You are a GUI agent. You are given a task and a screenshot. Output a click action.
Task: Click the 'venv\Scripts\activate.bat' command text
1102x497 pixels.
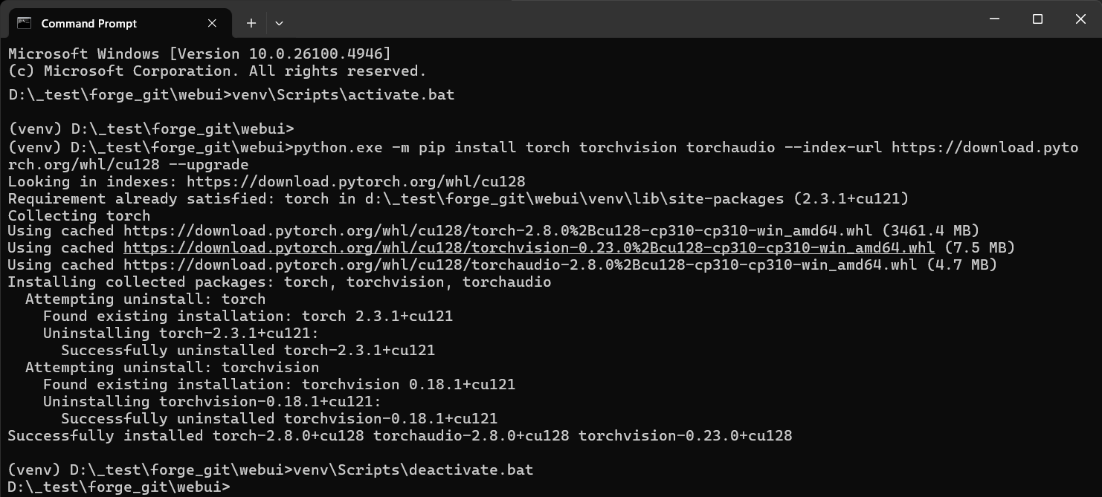tap(343, 95)
